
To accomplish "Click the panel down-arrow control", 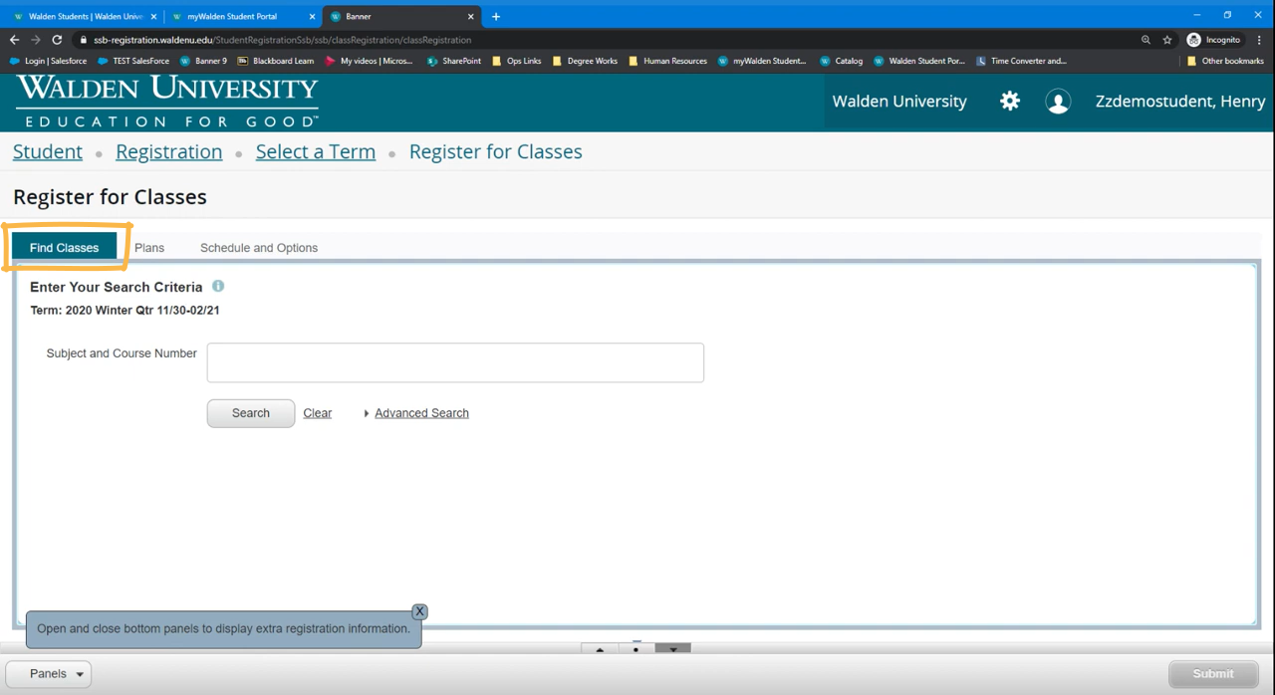I will click(673, 649).
